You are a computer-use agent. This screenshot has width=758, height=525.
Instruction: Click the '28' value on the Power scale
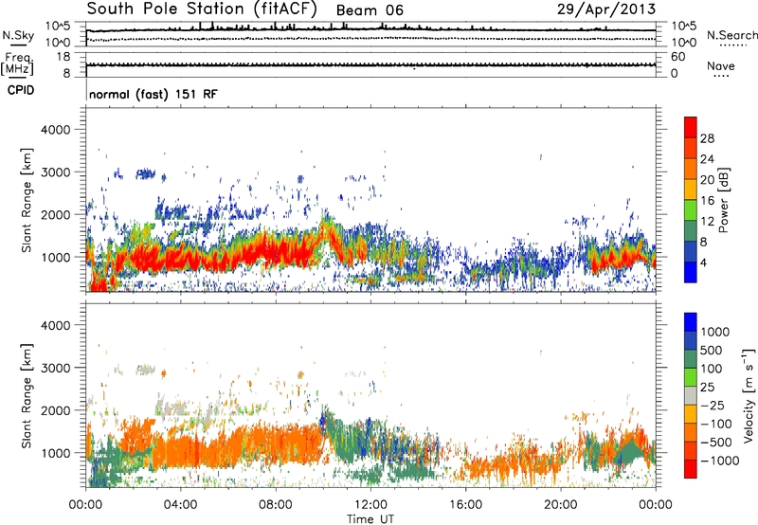[x=707, y=138]
